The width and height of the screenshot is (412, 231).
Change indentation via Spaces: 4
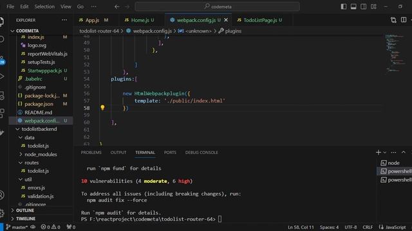click(329, 227)
